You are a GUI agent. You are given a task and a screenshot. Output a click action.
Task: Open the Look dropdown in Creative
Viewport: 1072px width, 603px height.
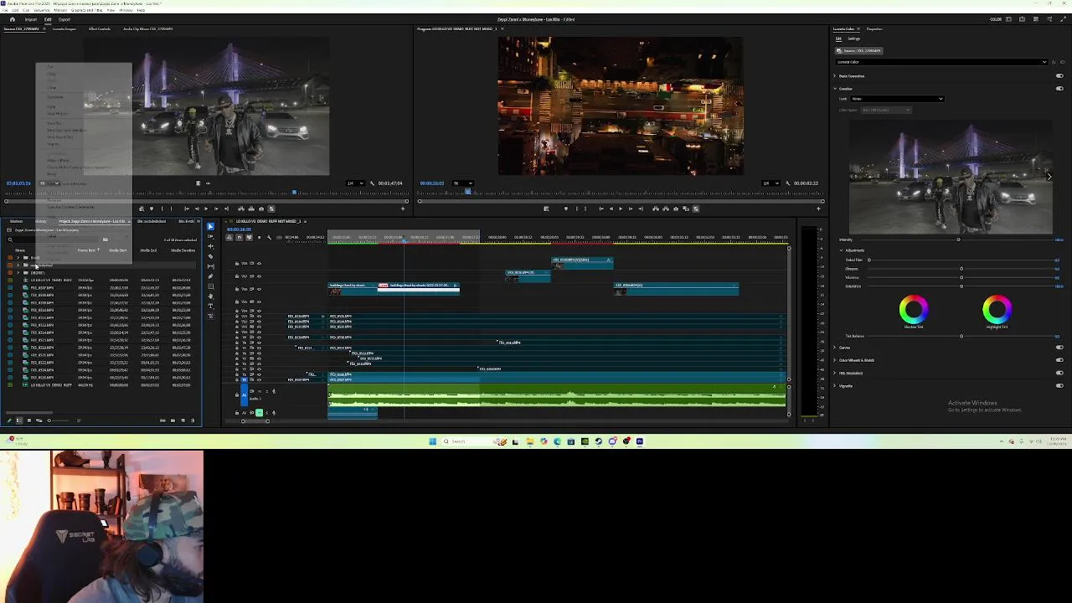897,99
